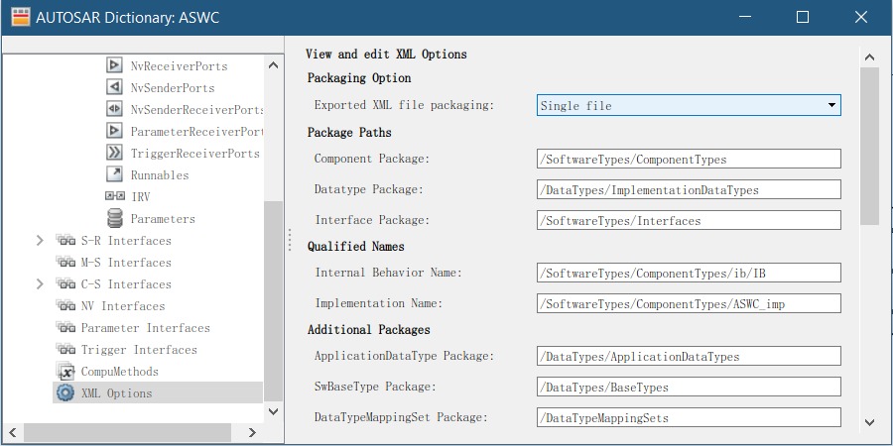This screenshot has height=446, width=893.
Task: Click the right panel vertical scrollbar down arrow
Action: [869, 421]
